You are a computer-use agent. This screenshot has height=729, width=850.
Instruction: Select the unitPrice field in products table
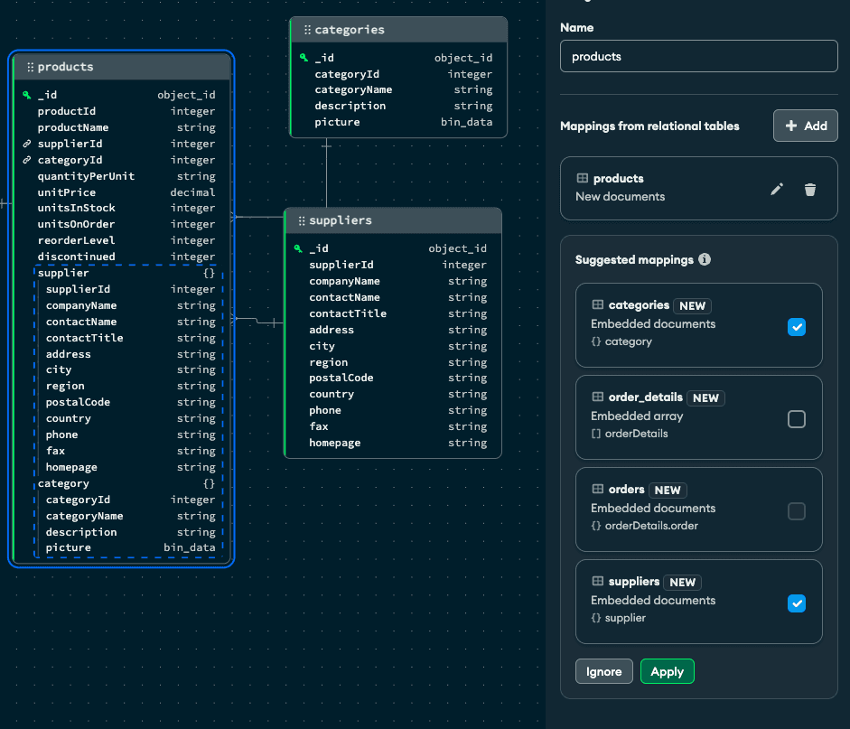[x=67, y=192]
